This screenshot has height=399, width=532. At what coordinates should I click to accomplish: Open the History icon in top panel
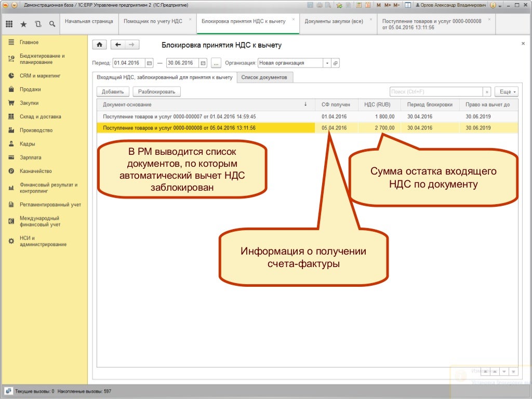point(38,24)
